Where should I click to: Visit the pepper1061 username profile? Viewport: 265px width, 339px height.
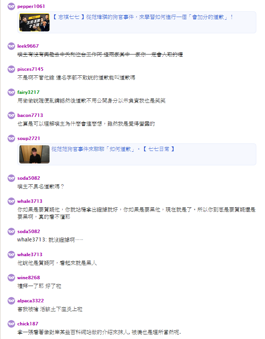coord(31,6)
